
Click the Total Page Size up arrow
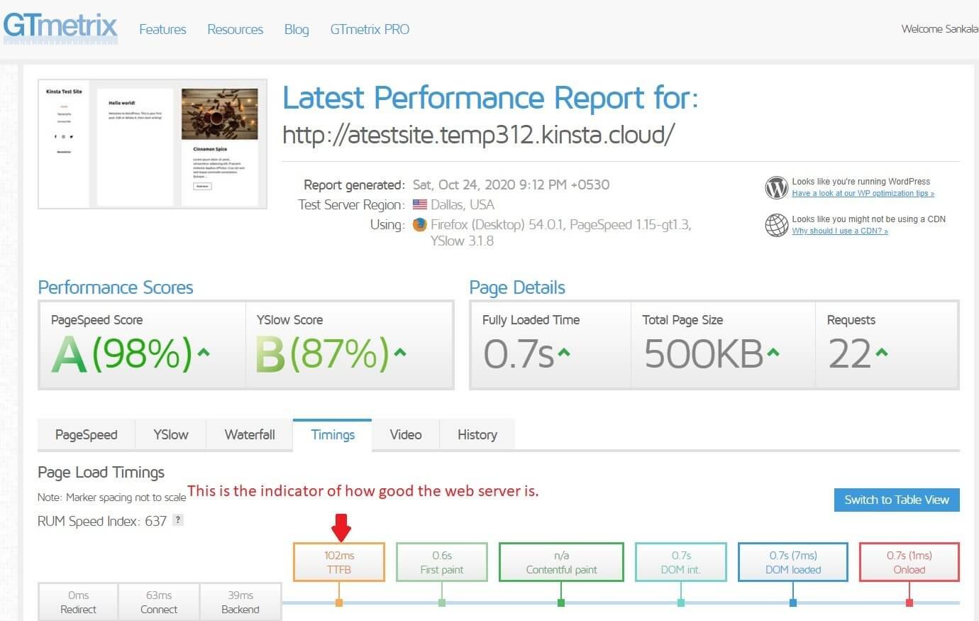click(x=773, y=352)
